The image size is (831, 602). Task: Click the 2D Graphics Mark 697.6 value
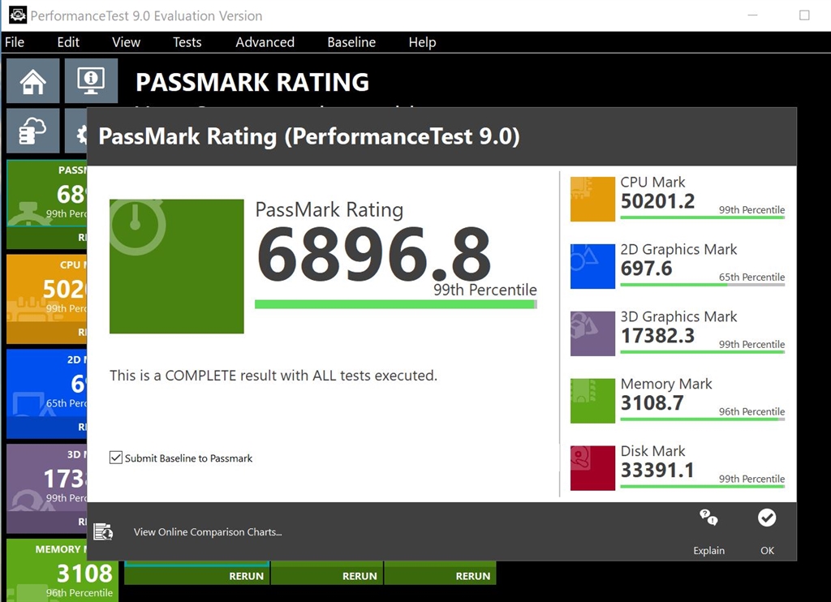(x=646, y=269)
